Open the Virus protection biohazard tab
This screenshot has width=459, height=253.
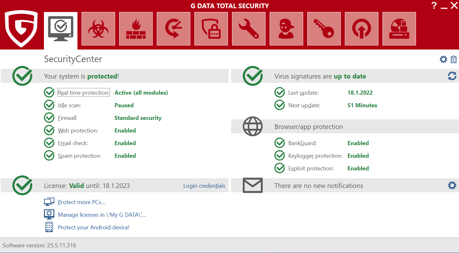[x=98, y=29]
